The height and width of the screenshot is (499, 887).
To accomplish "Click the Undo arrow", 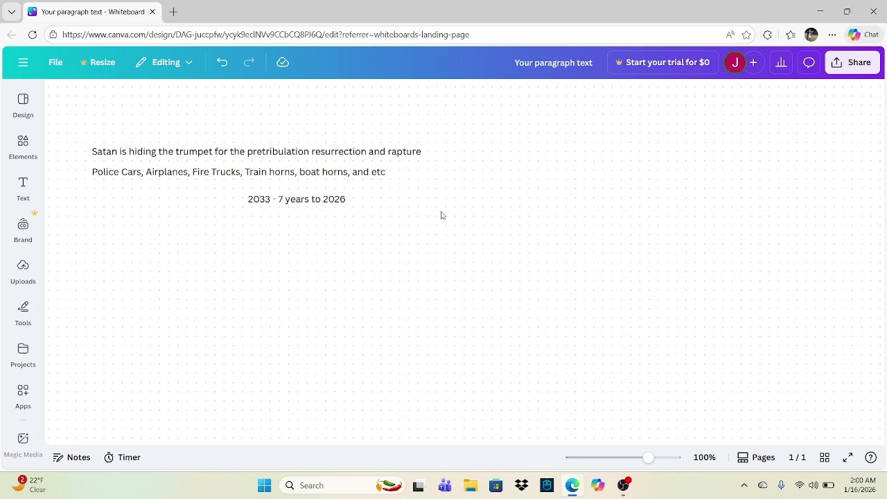I will pos(222,62).
